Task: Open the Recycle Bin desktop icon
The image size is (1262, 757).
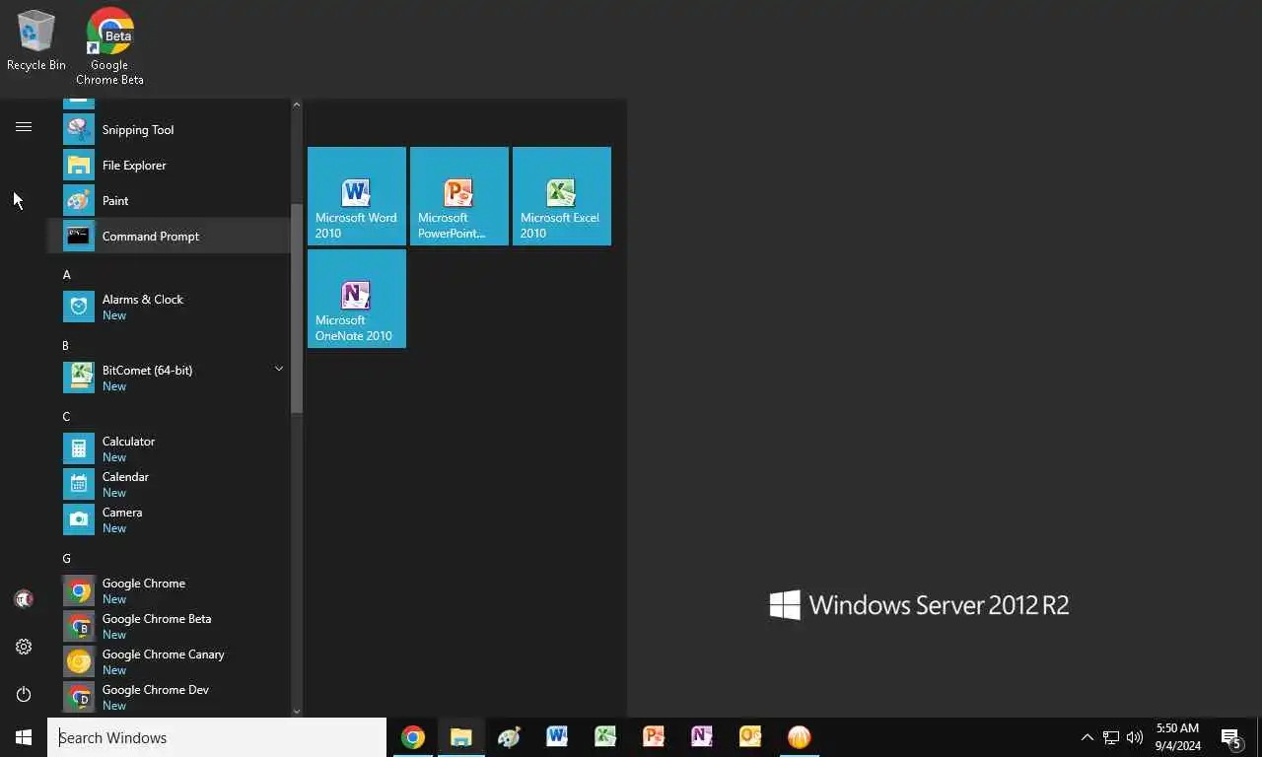Action: click(x=36, y=40)
